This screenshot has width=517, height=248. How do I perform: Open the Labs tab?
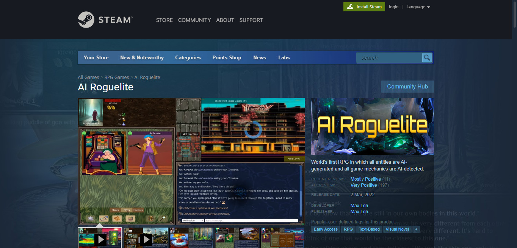(284, 57)
